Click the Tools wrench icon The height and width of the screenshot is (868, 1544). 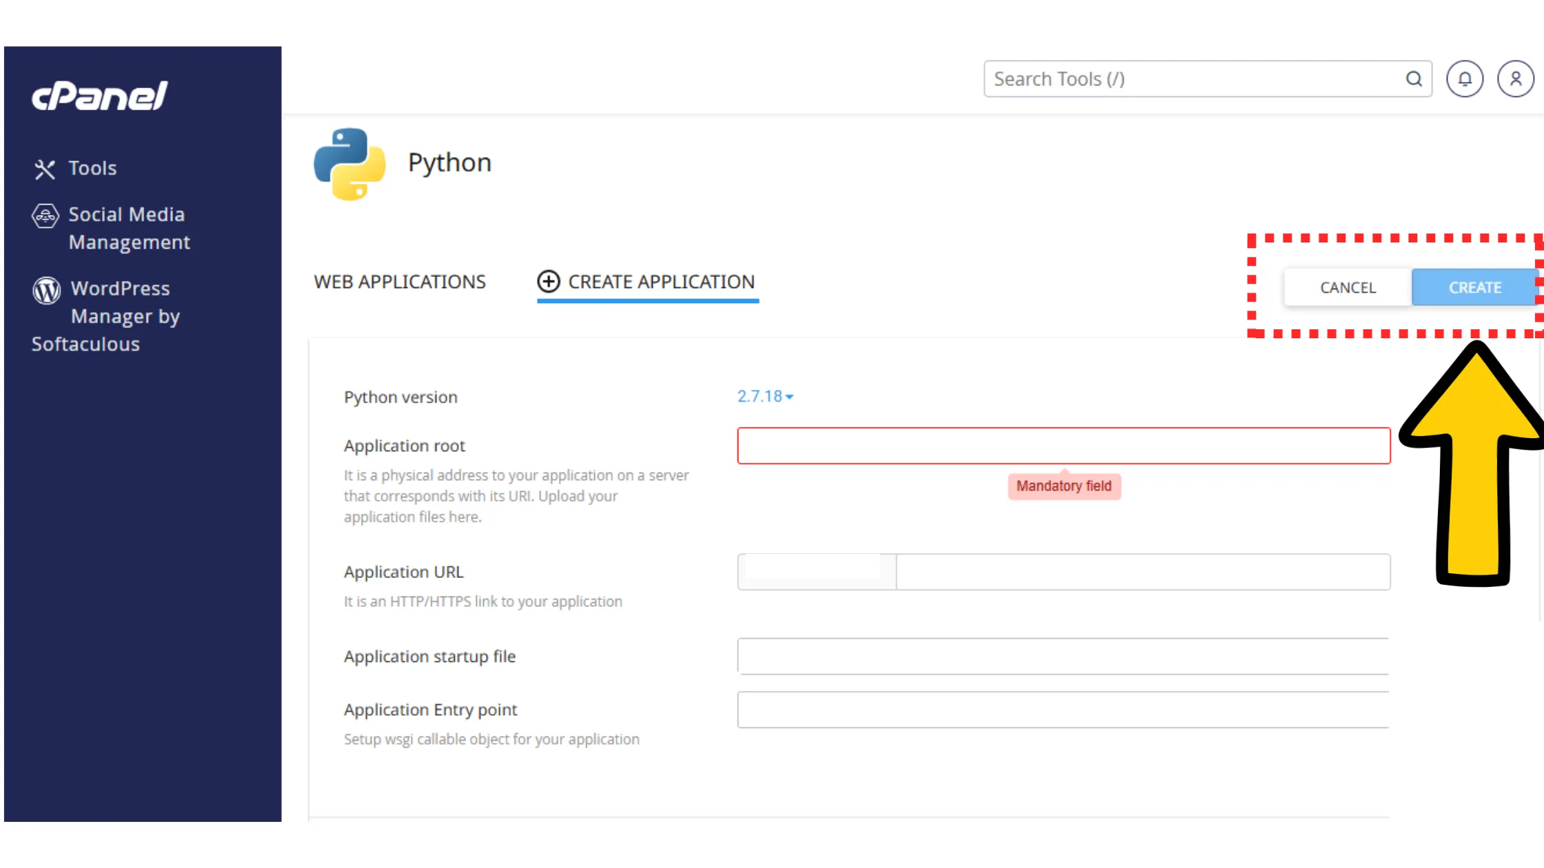pos(45,169)
